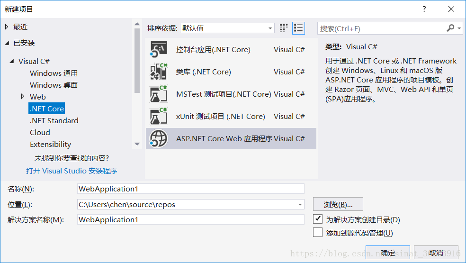
Task: Open the search options dropdown arrow
Action: pyautogui.click(x=459, y=28)
